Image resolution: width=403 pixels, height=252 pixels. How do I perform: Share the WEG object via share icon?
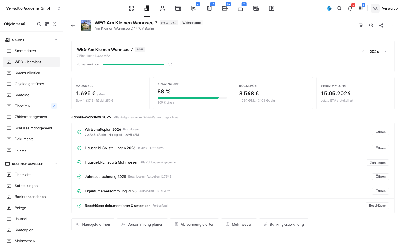[x=381, y=25]
